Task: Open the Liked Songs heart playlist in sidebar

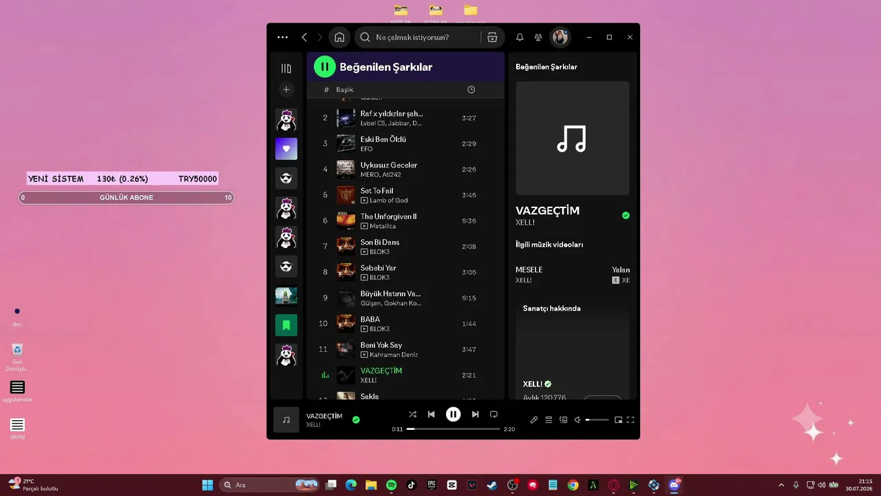Action: tap(286, 149)
